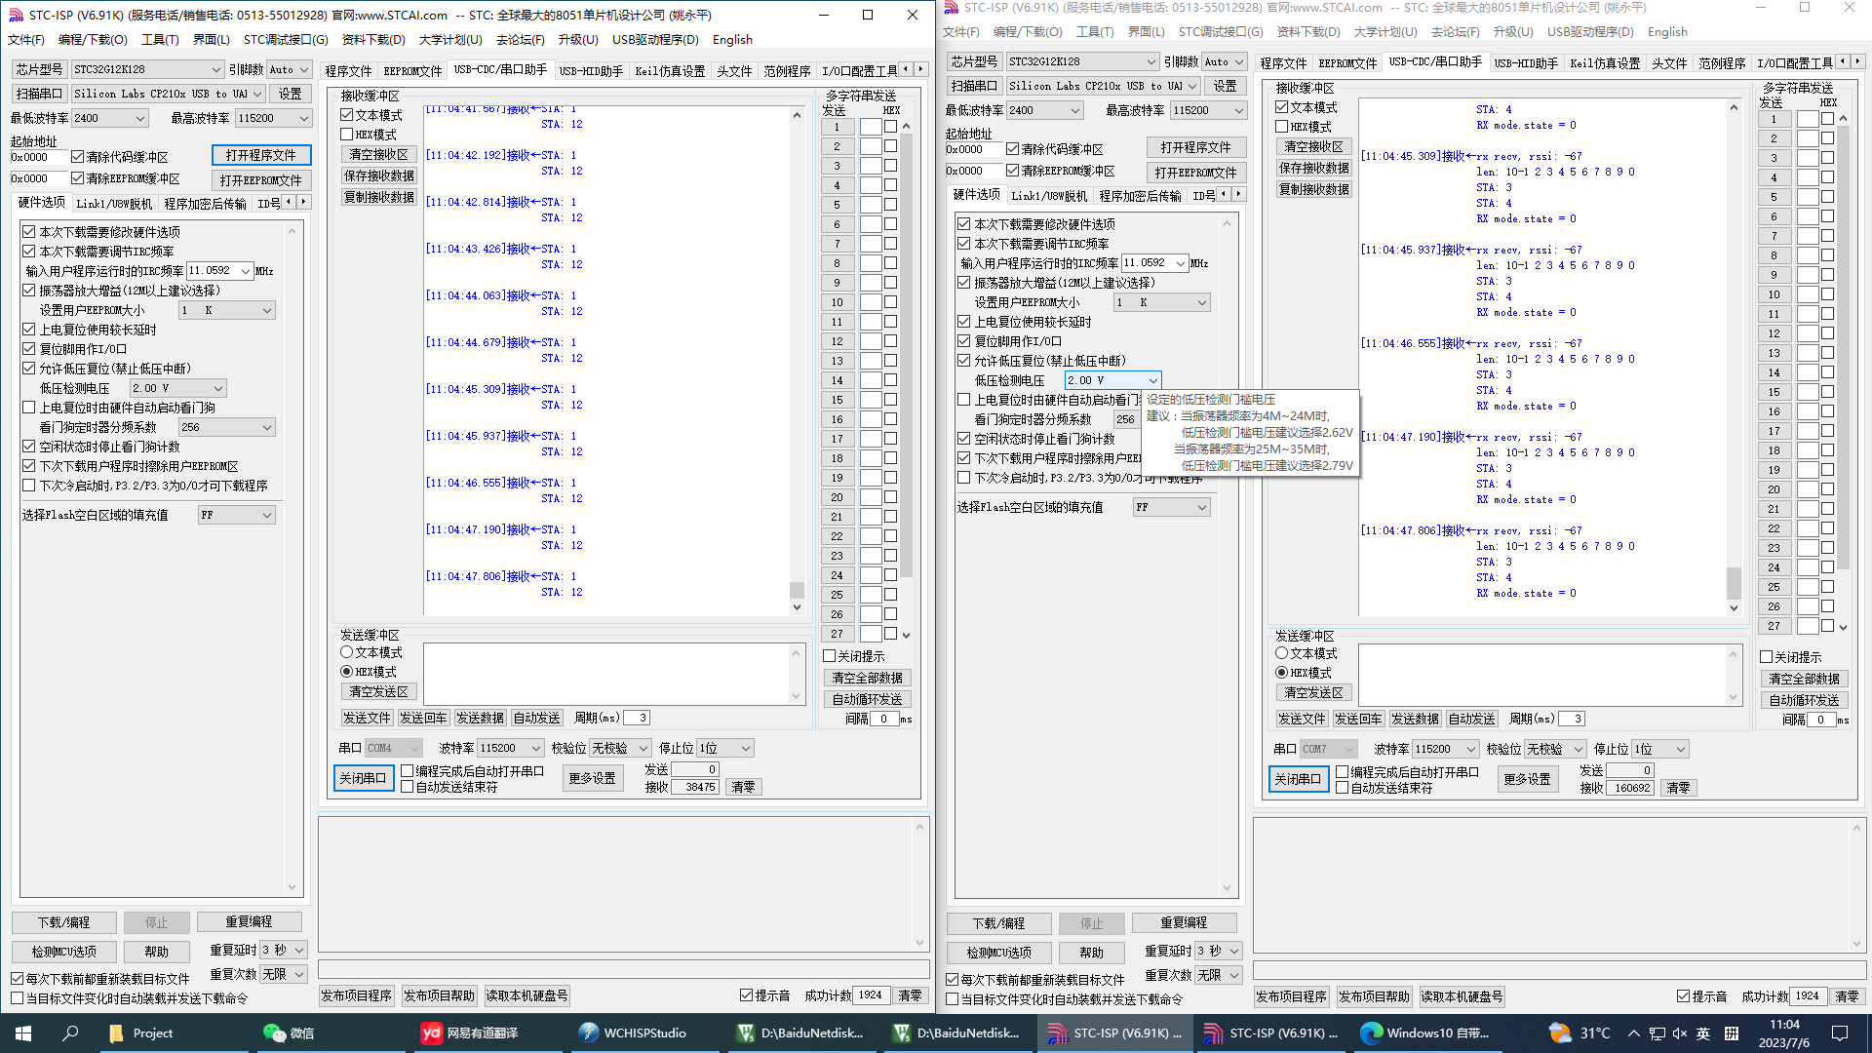Open Windows search from taskbar

point(70,1033)
